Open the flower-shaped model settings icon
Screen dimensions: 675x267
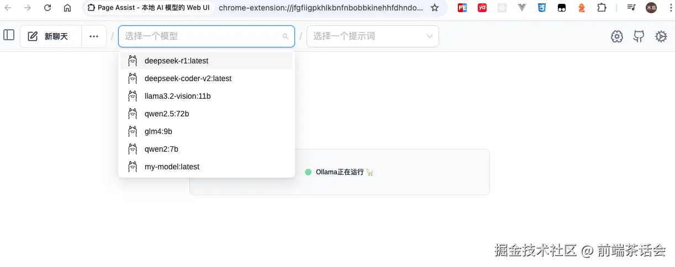tap(617, 36)
